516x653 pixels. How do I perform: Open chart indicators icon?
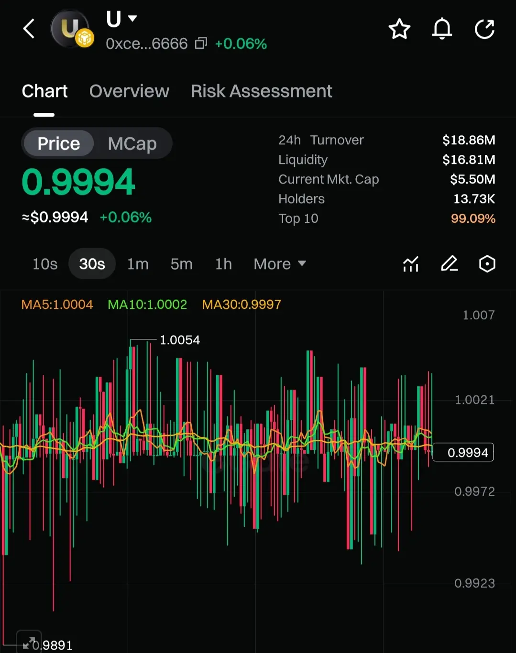(411, 264)
